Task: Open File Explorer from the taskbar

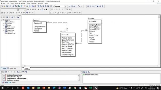Action: [x=49, y=88]
